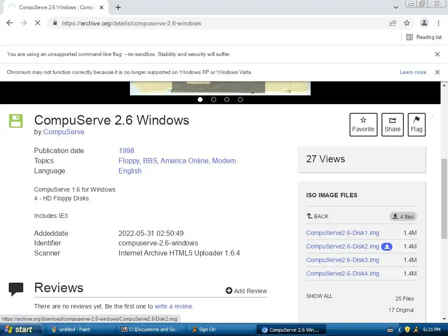
Task: Click the green floppy disk software icon
Action: coord(16,121)
